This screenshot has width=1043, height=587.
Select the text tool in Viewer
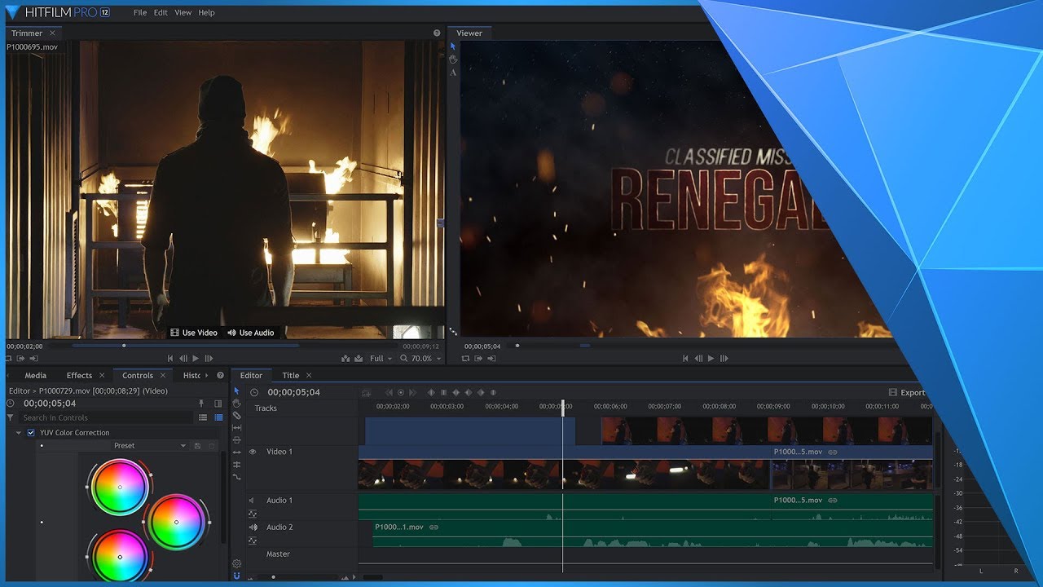(x=453, y=73)
